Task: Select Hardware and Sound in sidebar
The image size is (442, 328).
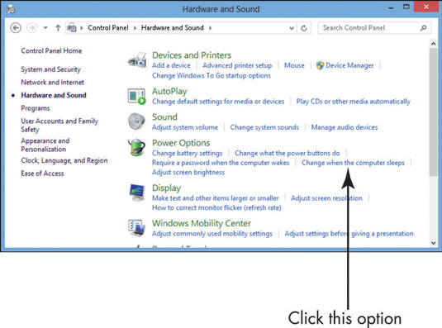Action: (54, 95)
